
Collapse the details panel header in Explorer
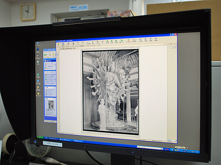click(51, 99)
